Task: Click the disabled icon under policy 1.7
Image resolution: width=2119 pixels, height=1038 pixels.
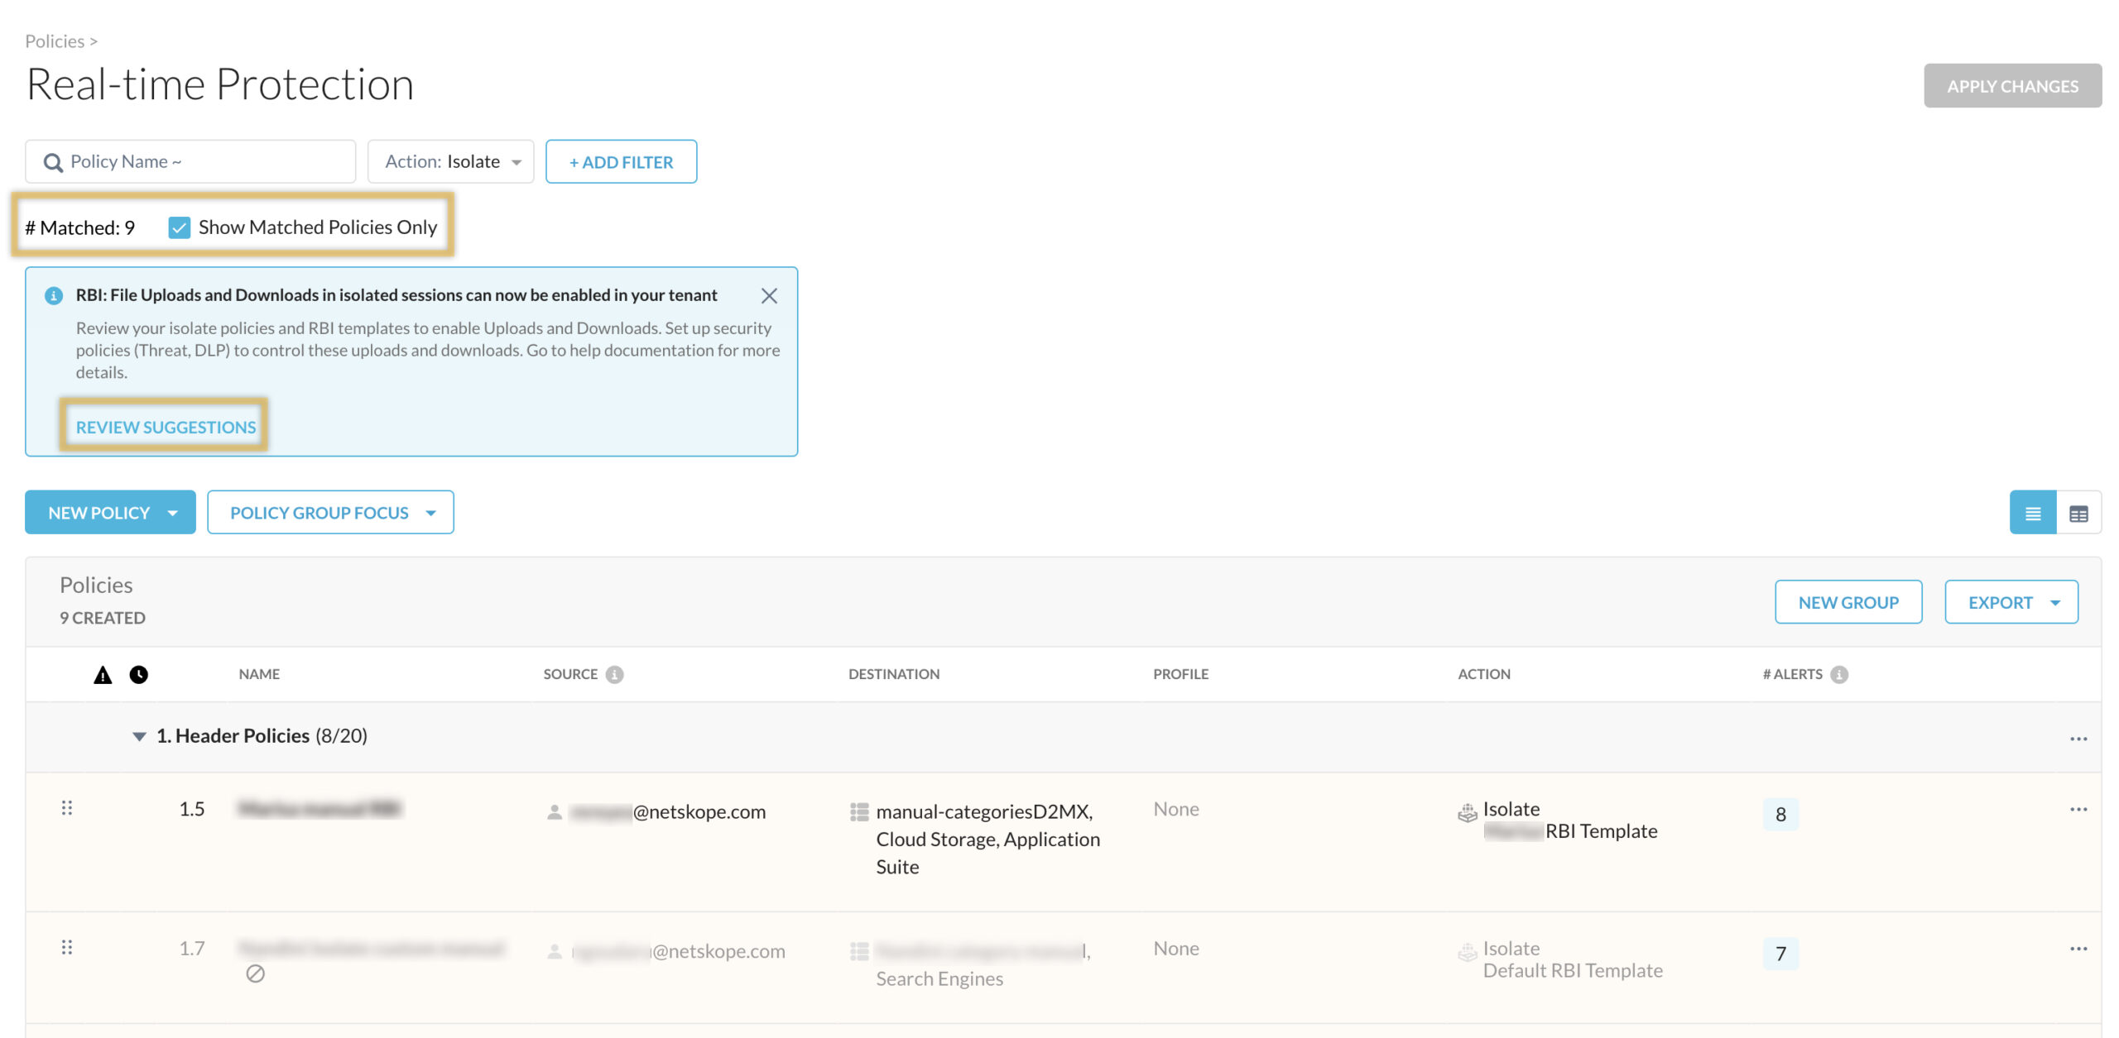Action: (256, 973)
